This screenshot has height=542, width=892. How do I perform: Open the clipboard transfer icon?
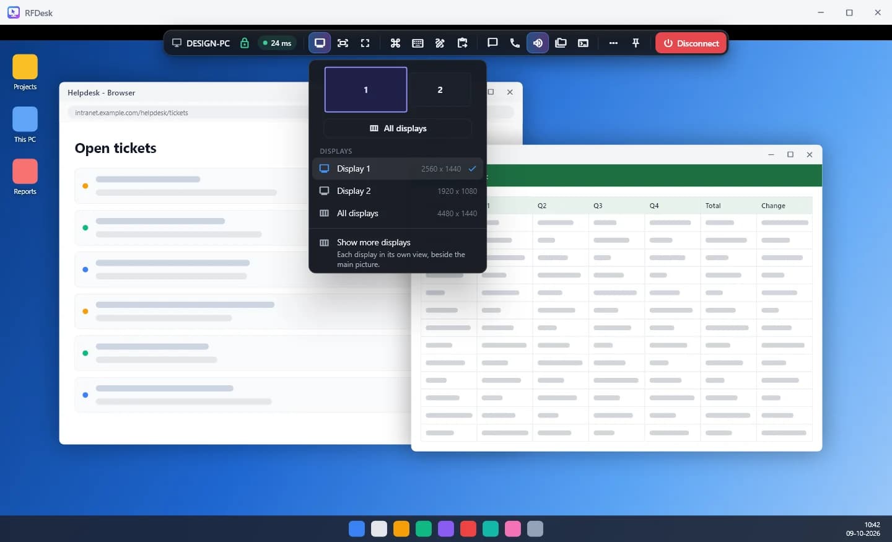tap(463, 43)
